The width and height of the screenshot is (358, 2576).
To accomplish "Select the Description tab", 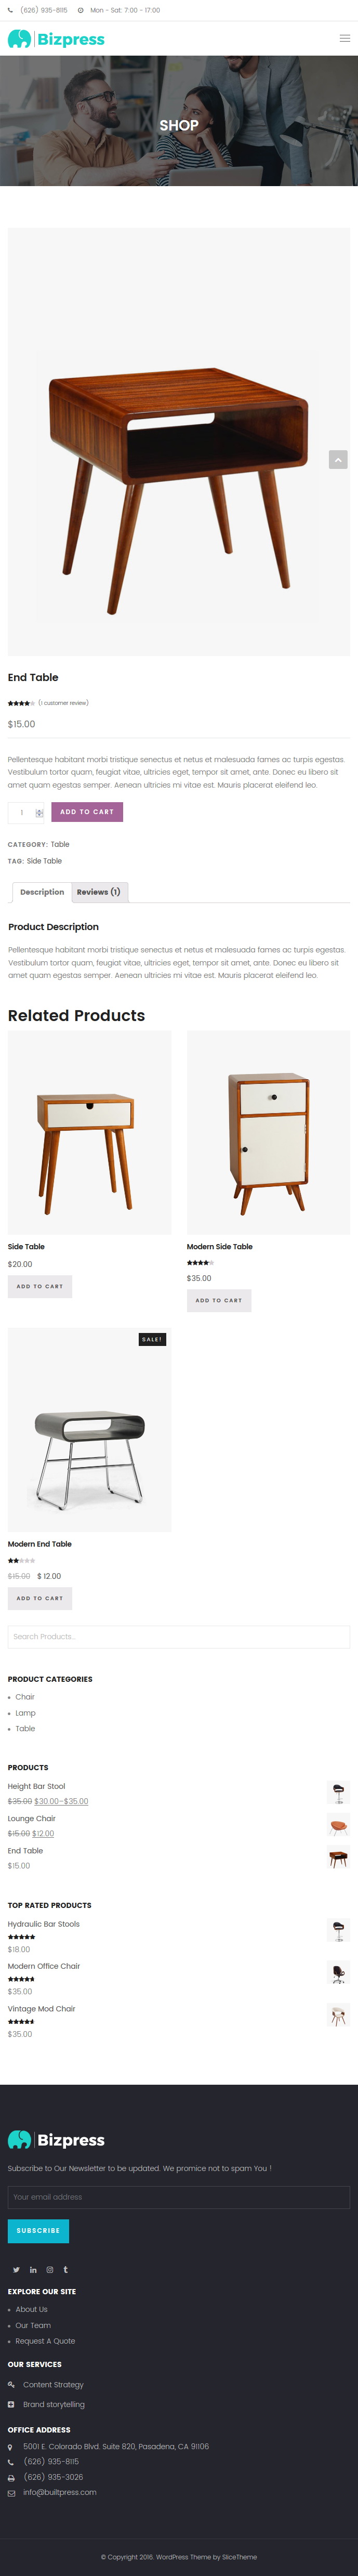I will point(42,892).
